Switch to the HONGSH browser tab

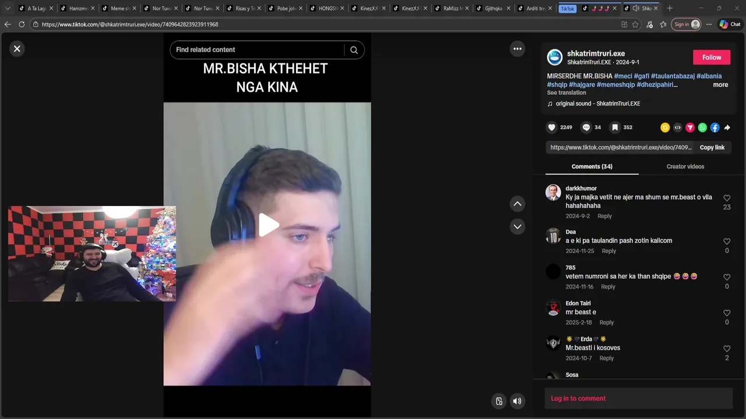tap(328, 9)
